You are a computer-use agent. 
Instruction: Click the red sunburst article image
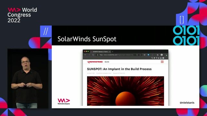coord(125,91)
